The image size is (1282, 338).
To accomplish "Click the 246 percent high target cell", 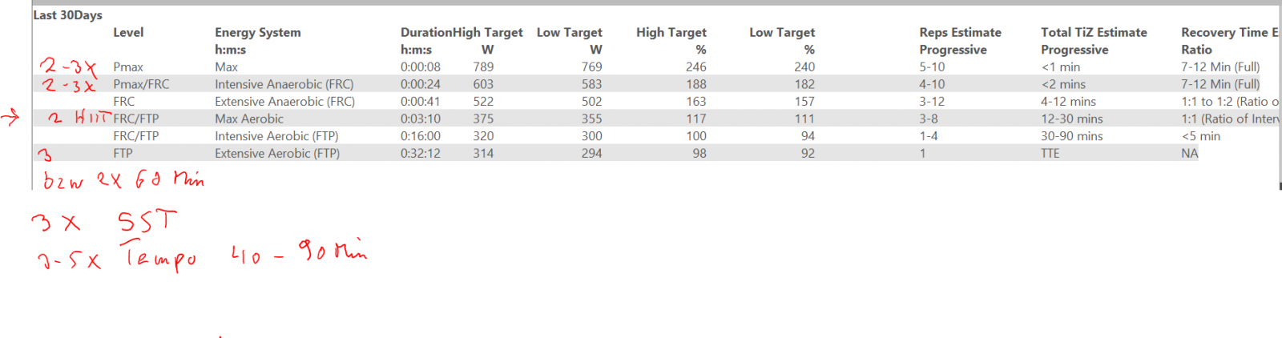I will [x=695, y=67].
